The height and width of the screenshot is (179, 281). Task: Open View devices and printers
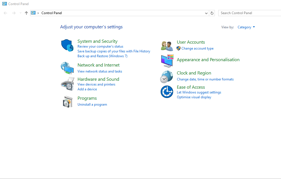(x=97, y=84)
